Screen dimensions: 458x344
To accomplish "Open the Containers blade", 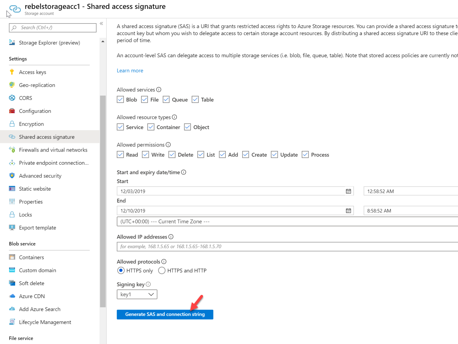I will tap(31, 257).
